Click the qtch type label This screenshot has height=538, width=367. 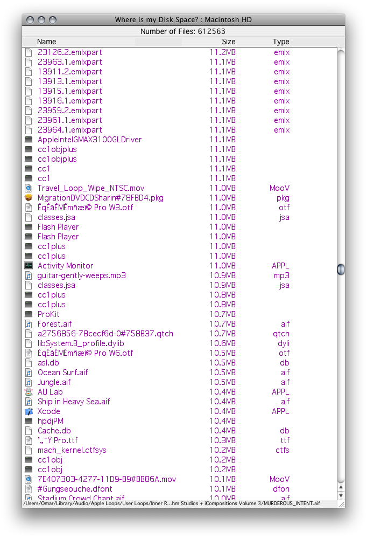click(x=281, y=334)
